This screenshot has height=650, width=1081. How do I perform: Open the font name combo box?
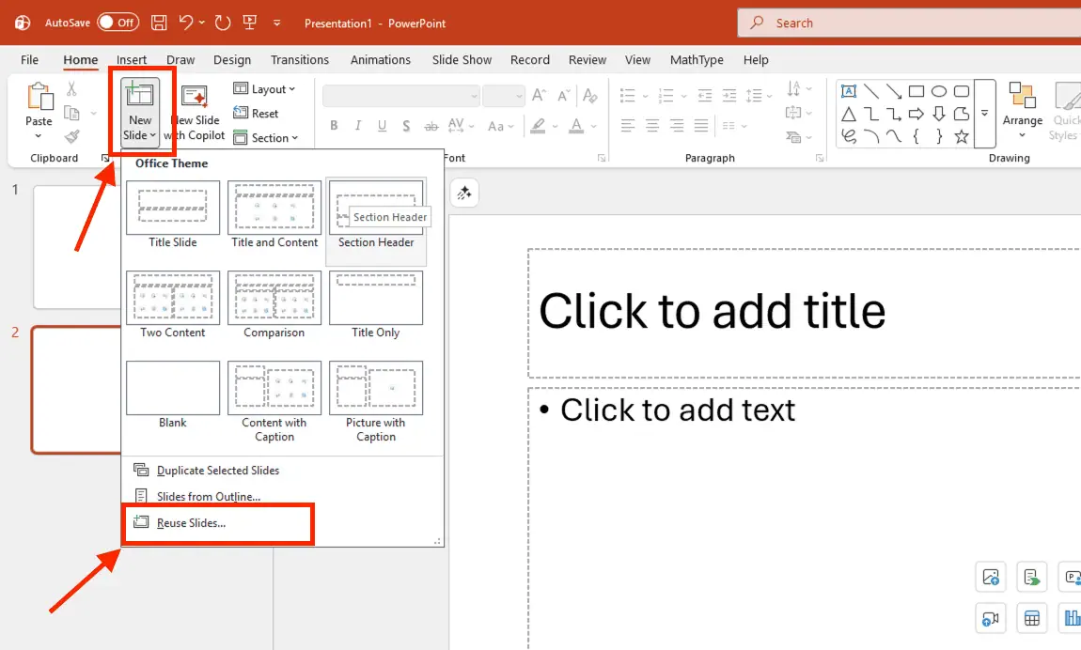[401, 96]
